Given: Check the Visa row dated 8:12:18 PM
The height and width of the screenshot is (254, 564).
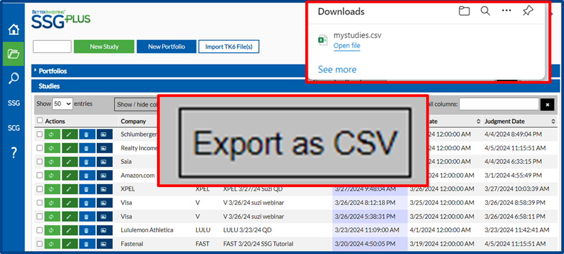Looking at the screenshot, I should click(40, 202).
